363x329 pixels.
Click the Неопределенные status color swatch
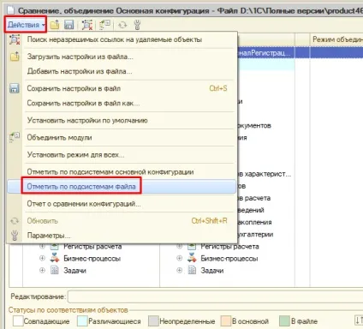153,321
